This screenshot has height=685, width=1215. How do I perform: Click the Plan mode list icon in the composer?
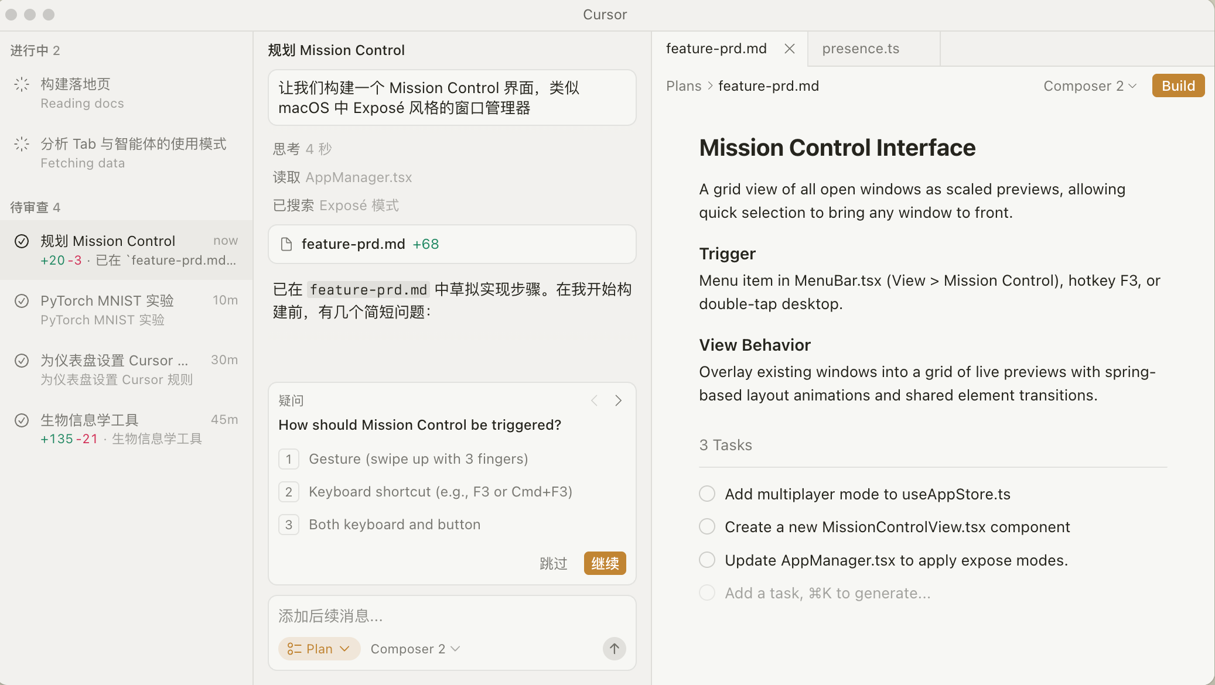click(x=294, y=649)
